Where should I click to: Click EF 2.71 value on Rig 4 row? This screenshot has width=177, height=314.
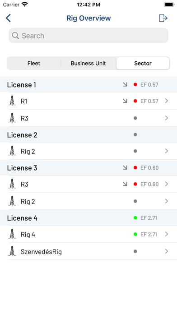click(149, 234)
